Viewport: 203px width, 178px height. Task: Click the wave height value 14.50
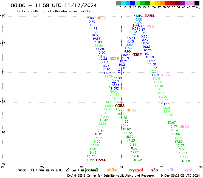(109, 106)
